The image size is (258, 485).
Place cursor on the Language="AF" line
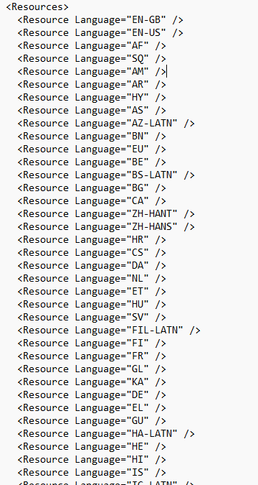92,46
